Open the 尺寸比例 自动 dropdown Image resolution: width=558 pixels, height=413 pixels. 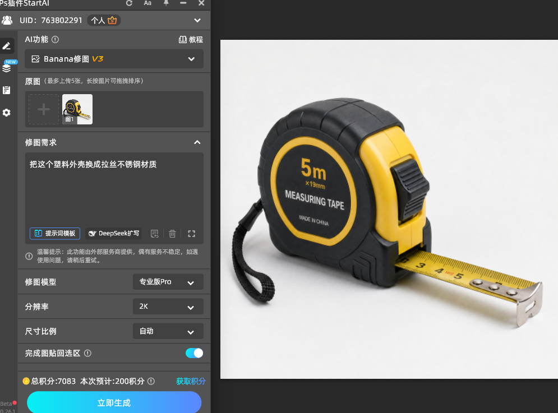(x=168, y=331)
